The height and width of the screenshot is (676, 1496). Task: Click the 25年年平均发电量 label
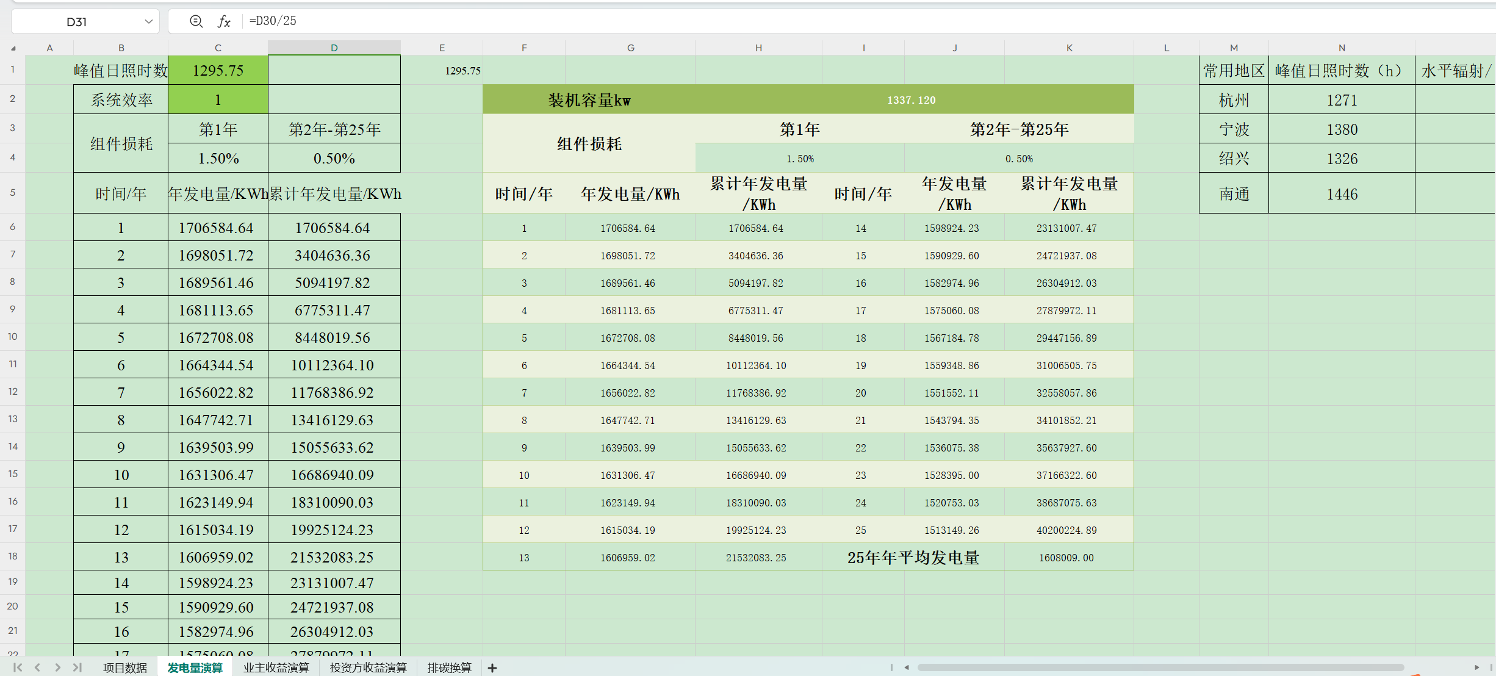[x=913, y=557]
